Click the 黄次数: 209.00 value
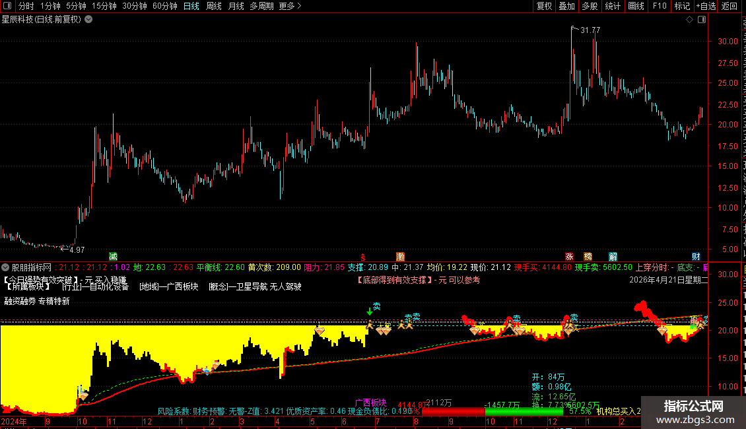This screenshot has width=746, height=429. tap(275, 268)
